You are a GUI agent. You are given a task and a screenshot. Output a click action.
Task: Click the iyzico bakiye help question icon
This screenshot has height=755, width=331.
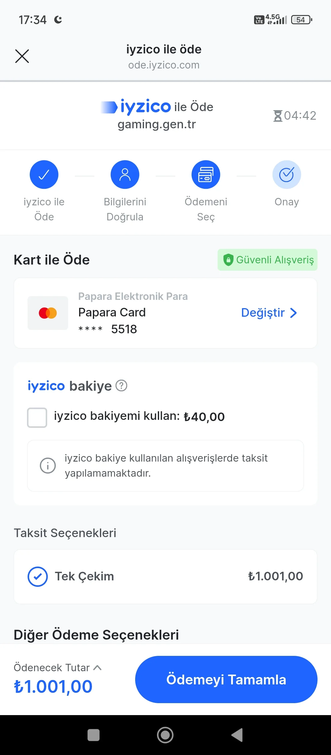point(121,386)
